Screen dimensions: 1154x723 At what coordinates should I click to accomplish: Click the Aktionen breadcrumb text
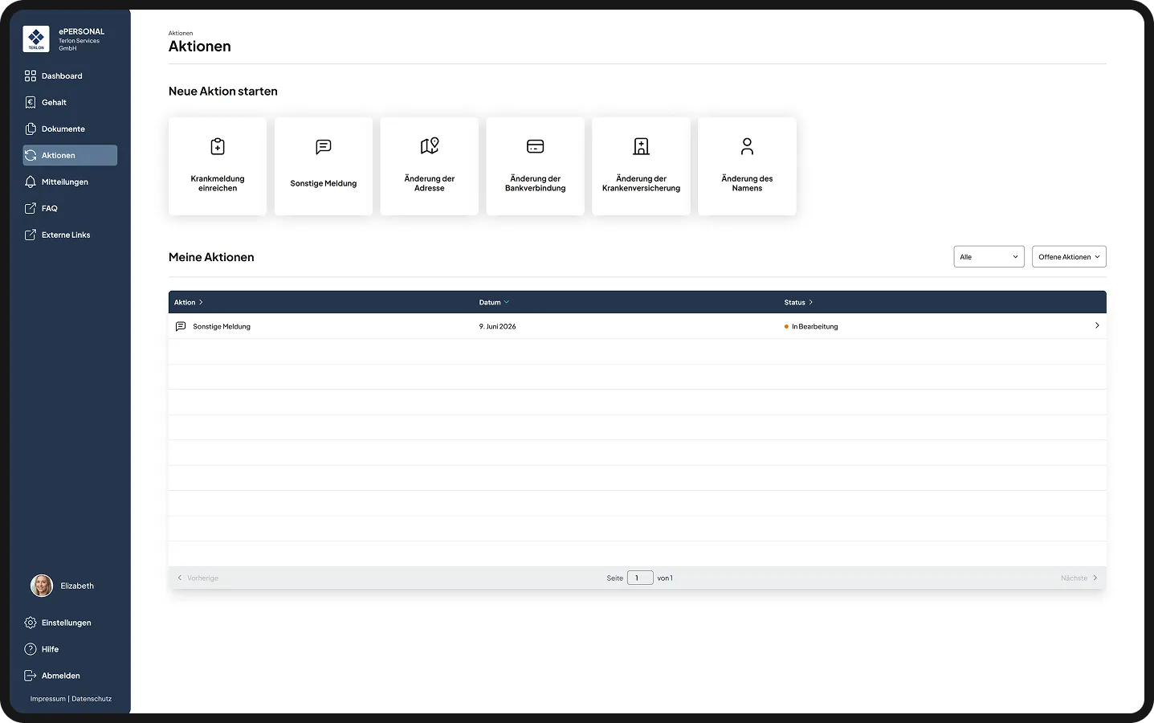click(x=181, y=33)
